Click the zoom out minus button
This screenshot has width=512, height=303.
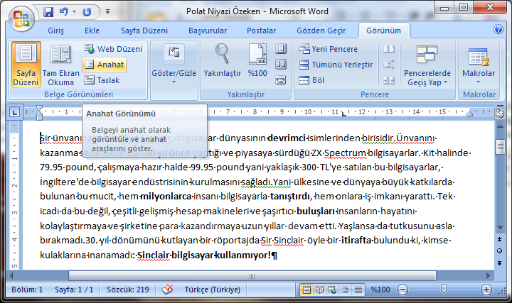click(402, 290)
